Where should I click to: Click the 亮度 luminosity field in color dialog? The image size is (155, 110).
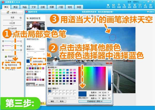(100, 98)
